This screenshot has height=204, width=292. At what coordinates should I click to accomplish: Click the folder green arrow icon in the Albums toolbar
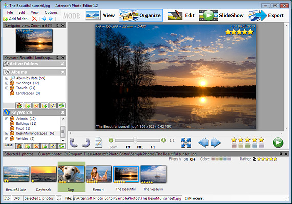[45, 106]
